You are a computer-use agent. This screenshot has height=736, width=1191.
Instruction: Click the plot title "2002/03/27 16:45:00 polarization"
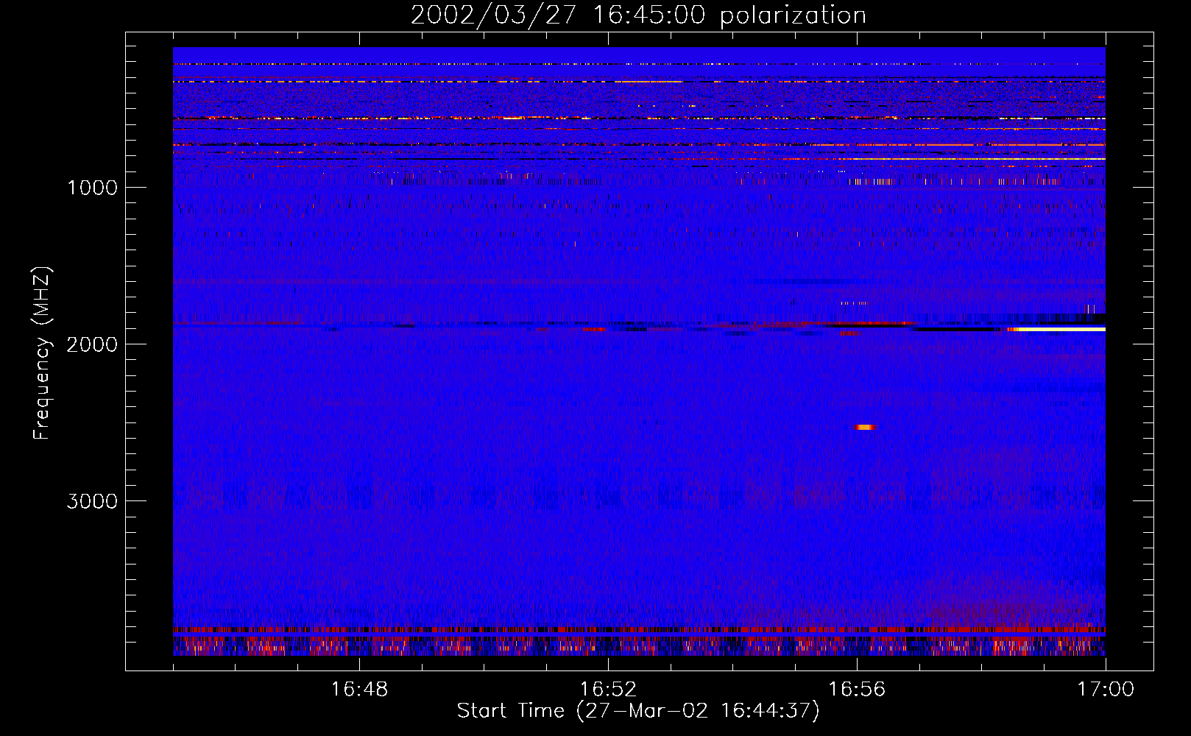tap(638, 15)
